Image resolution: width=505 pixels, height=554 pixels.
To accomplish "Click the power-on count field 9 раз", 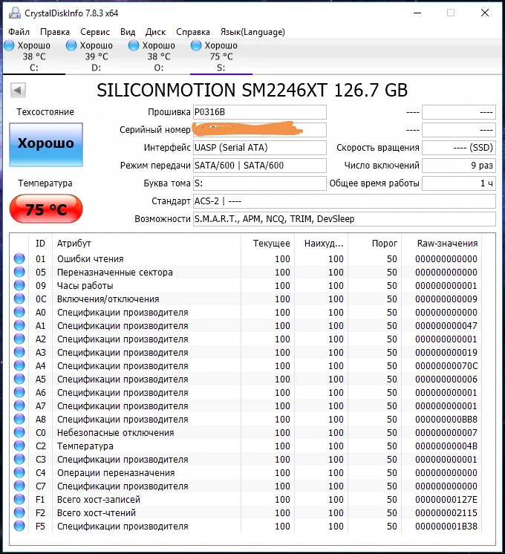I will click(x=459, y=166).
